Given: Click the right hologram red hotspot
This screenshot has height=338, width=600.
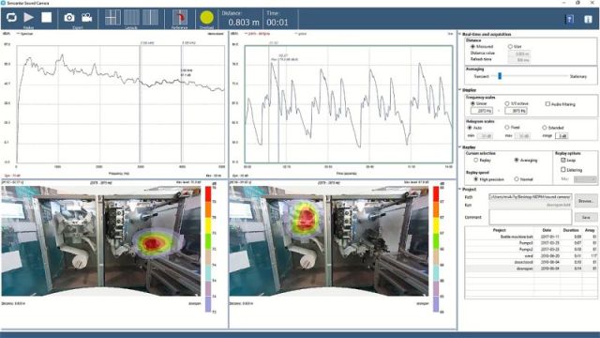Looking at the screenshot, I should click(307, 218).
